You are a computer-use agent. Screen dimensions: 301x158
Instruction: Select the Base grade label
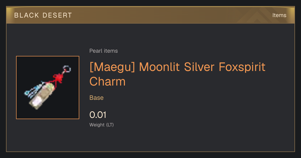tap(97, 98)
